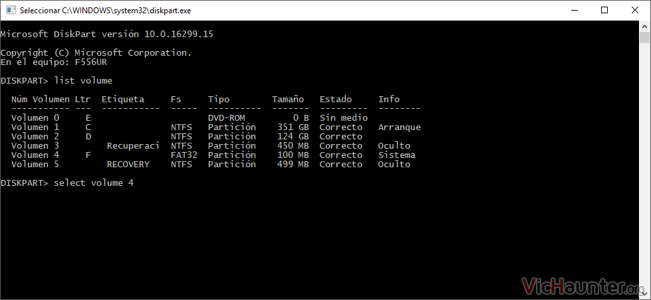
Task: Click the last 'DISKPART>' prompt
Action: tap(25, 183)
